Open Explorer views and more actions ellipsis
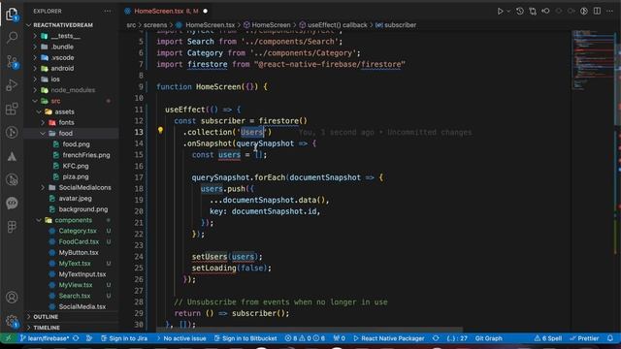The image size is (621, 349). (x=108, y=11)
